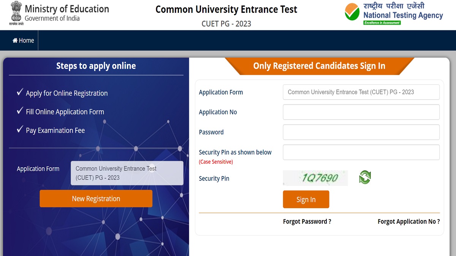Click the Home icon in navigation bar
Viewport: 456px width, 256px height.
tap(15, 41)
